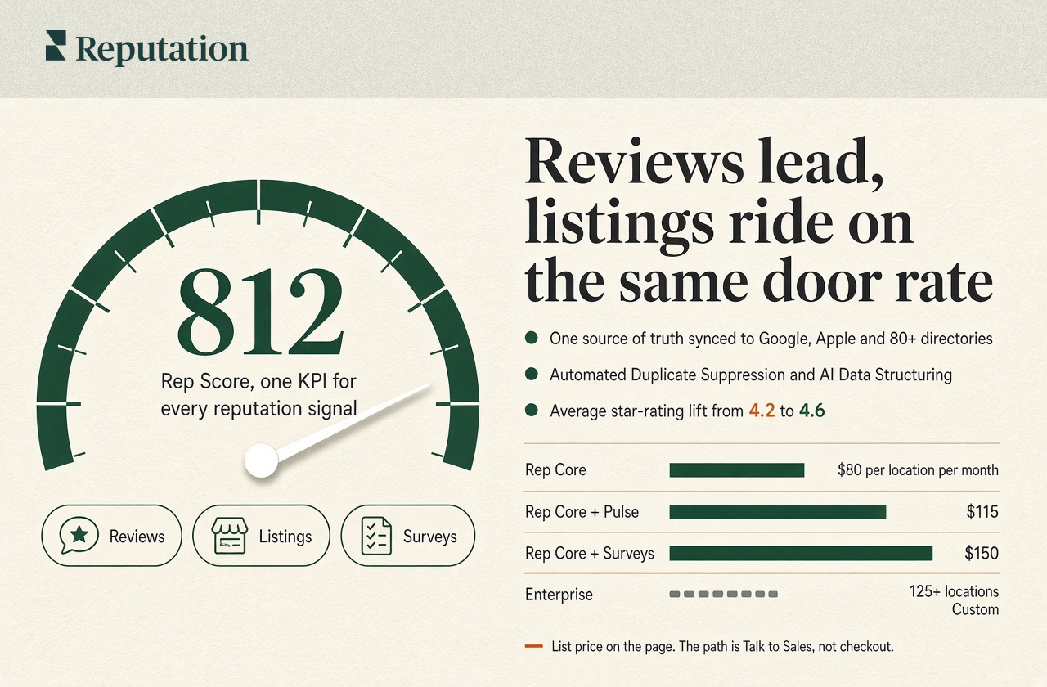This screenshot has width=1047, height=687.
Task: Click "Rep Score, one KPI for every reputation signal"
Action: [258, 394]
